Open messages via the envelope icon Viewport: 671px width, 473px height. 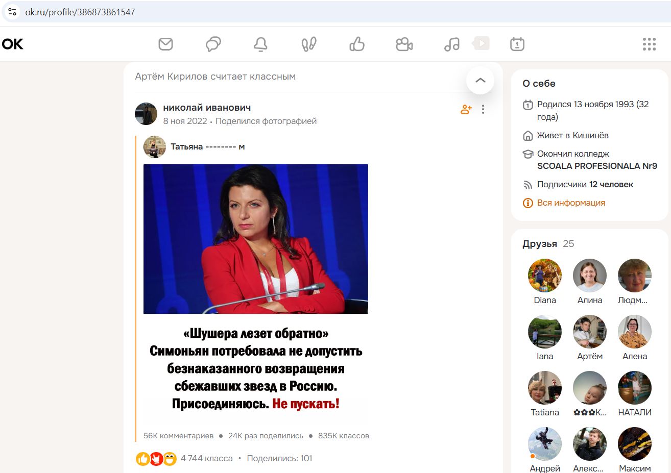click(165, 44)
